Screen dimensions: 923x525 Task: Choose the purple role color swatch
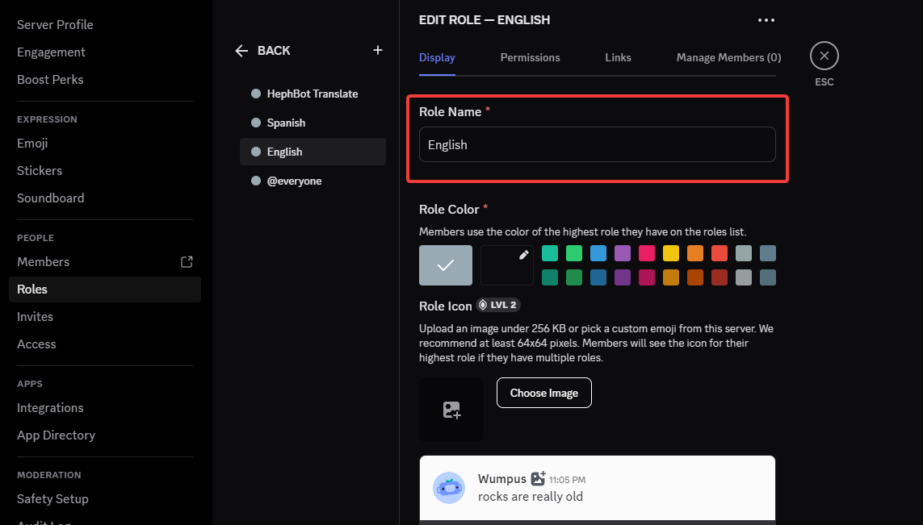click(623, 253)
